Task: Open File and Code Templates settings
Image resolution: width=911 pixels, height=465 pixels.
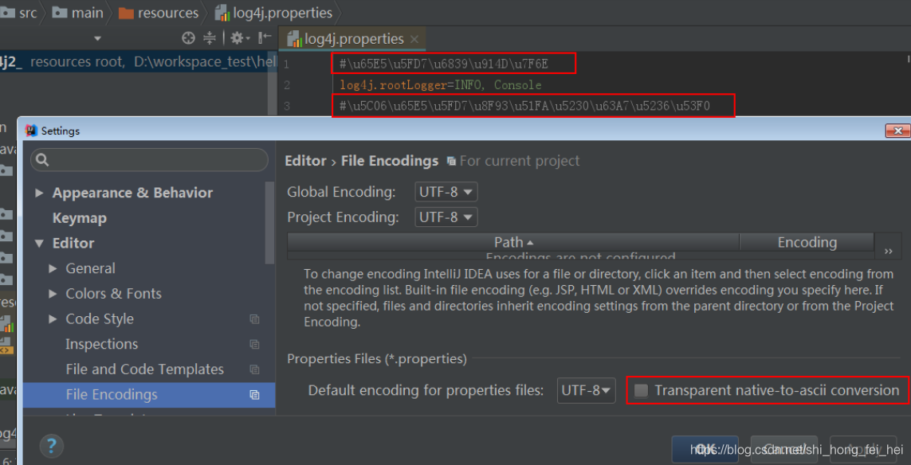Action: tap(145, 369)
